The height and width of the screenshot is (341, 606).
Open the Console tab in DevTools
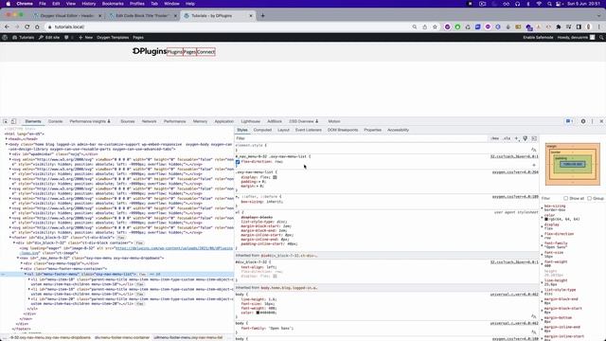pyautogui.click(x=55, y=121)
